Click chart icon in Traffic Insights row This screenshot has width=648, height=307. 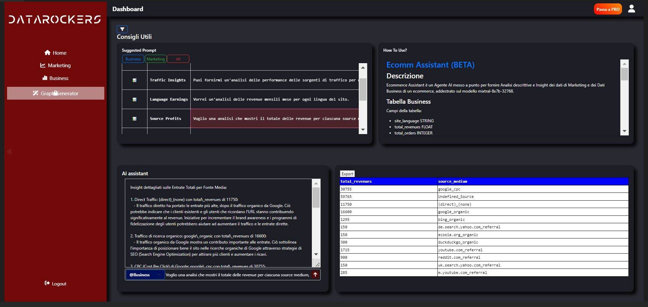(x=134, y=80)
